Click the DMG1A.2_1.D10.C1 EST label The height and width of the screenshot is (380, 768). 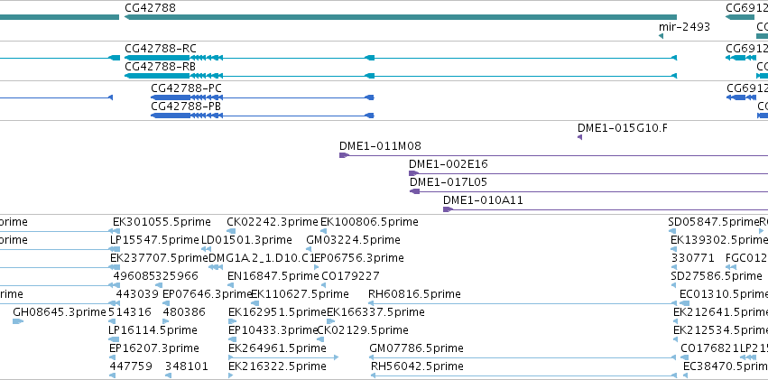point(261,258)
